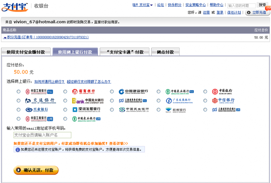Choose 中国建设银行 radio option
This screenshot has width=271, height=183.
click(112, 91)
